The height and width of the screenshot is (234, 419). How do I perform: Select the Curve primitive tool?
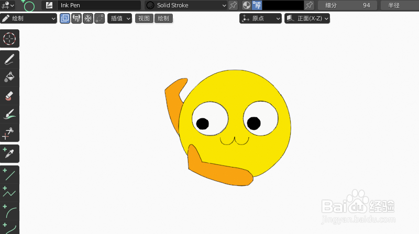tap(9, 228)
